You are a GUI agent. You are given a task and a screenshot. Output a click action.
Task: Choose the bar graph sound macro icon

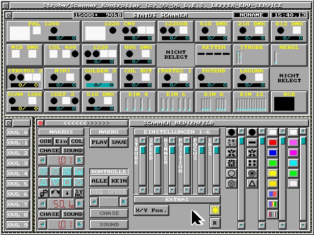[x=78, y=172]
